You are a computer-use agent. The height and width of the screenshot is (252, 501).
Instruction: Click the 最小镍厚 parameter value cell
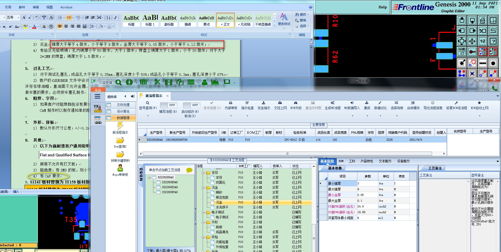click(367, 183)
